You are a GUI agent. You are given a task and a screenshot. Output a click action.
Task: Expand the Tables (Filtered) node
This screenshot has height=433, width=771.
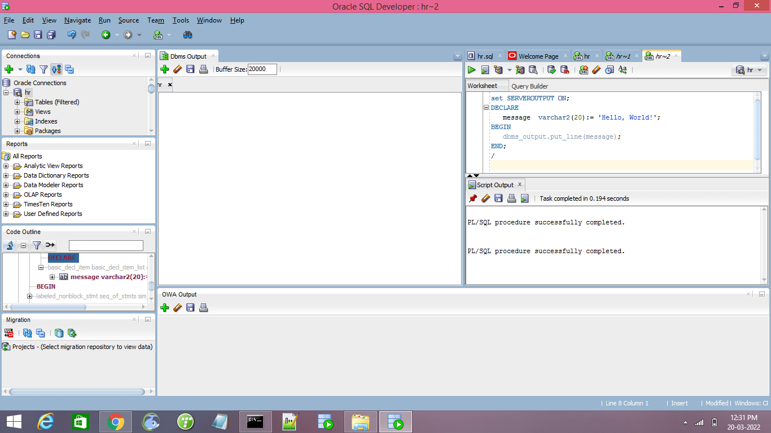(x=17, y=102)
